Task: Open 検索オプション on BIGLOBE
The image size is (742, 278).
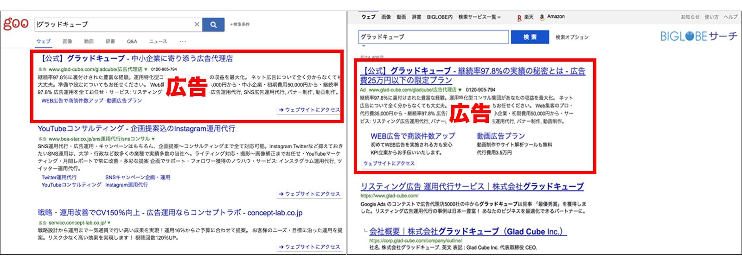Action: click(x=572, y=37)
